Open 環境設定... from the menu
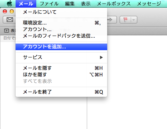 tap(61, 23)
